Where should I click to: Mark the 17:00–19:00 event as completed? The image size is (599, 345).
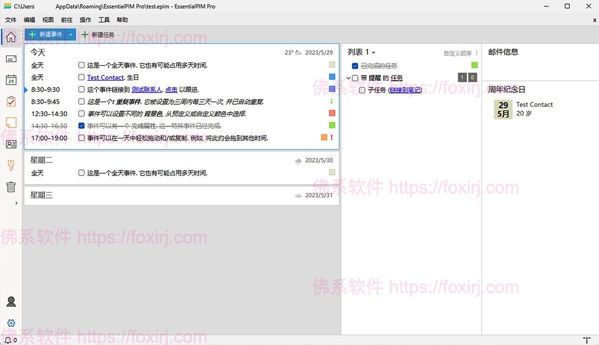[81, 138]
